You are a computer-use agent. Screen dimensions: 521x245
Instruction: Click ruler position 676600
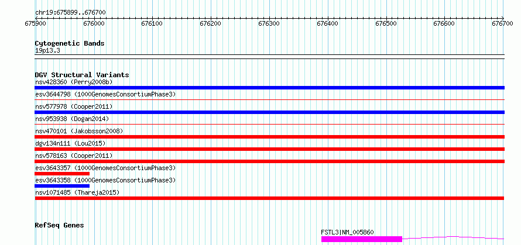point(444,23)
